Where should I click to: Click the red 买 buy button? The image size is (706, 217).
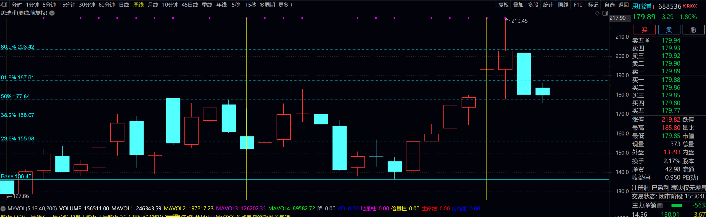pyautogui.click(x=645, y=30)
